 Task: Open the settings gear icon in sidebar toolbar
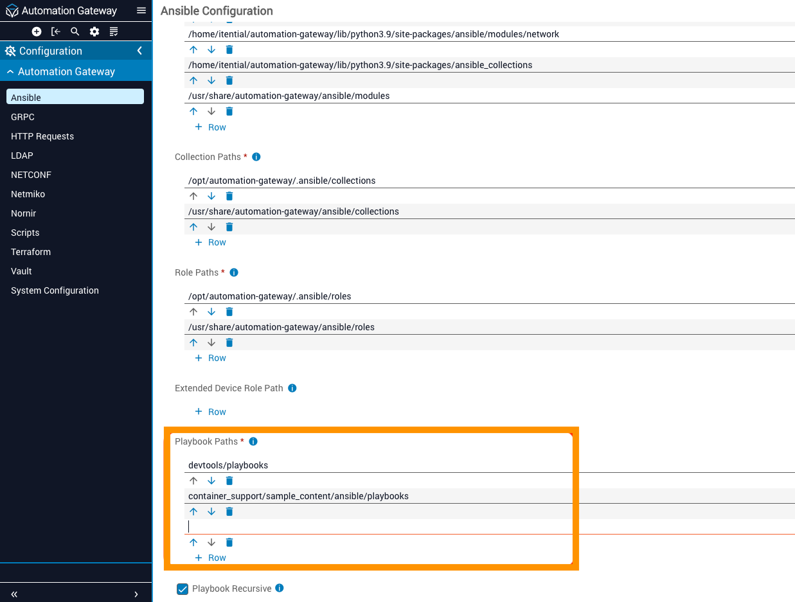click(x=94, y=31)
